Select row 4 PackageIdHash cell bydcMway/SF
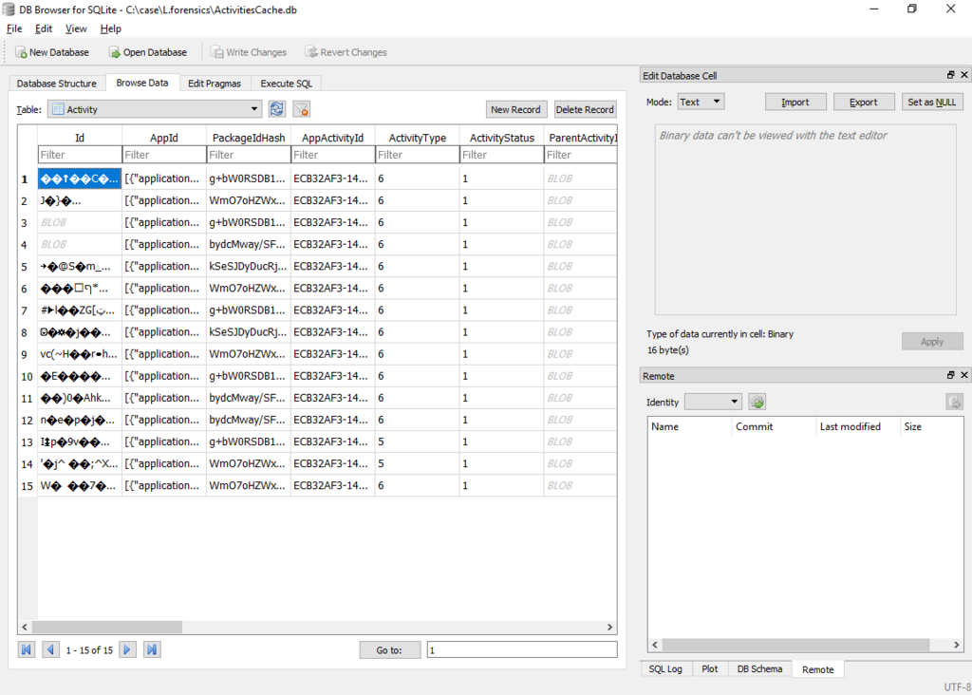The image size is (972, 695). [x=248, y=244]
